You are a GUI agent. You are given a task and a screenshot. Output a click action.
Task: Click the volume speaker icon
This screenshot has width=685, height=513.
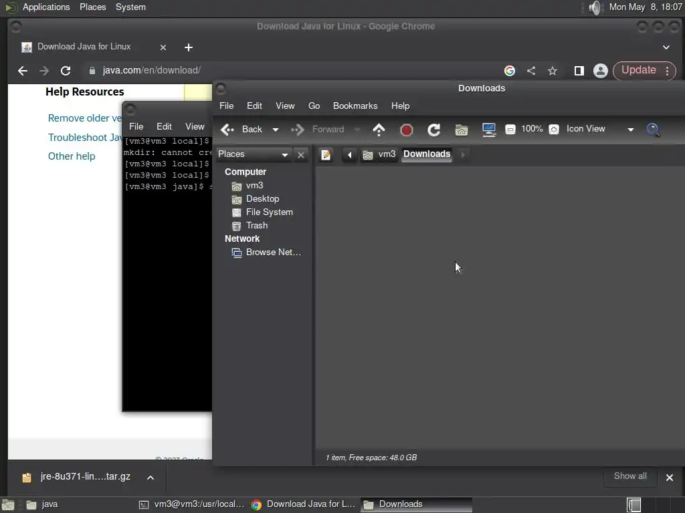pos(594,7)
